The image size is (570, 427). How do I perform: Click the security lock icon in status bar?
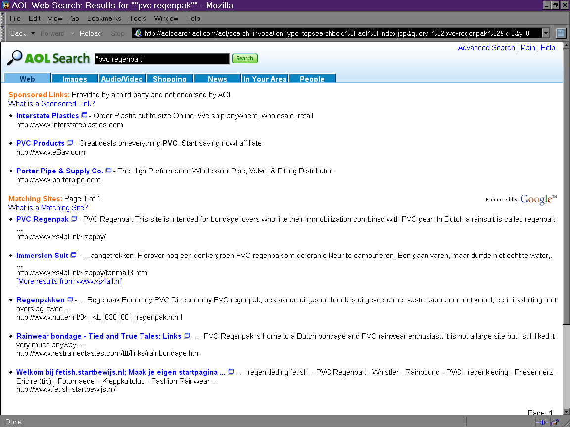(x=555, y=422)
